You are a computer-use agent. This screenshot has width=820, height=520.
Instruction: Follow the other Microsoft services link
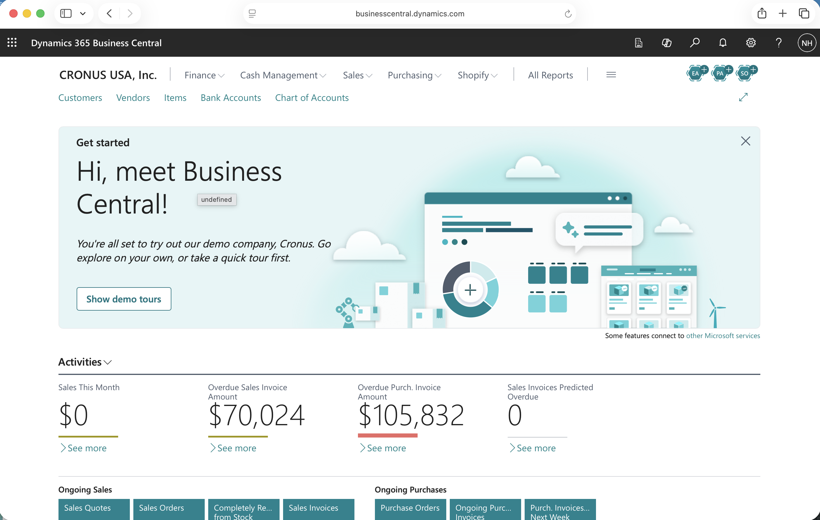[723, 335]
